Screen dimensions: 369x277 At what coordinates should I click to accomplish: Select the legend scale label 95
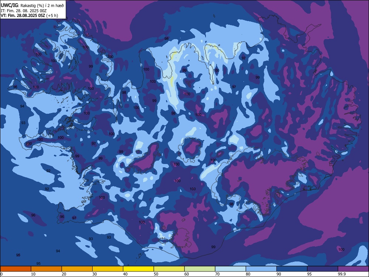(x=310, y=274)
